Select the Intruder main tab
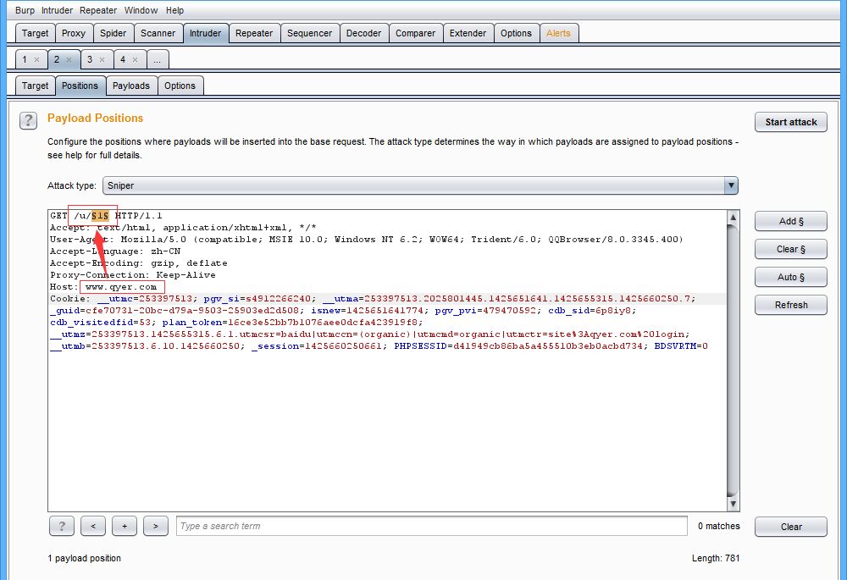This screenshot has height=580, width=847. click(205, 34)
